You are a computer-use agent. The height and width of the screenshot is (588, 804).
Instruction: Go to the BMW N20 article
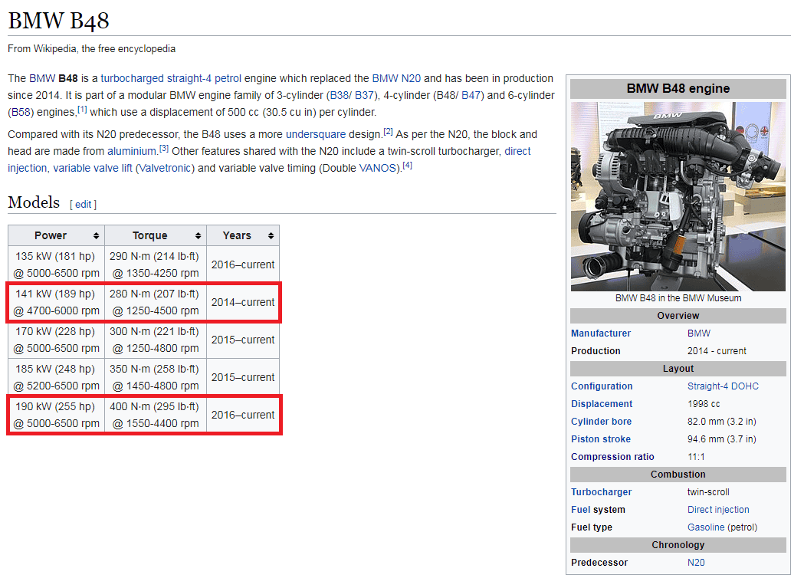tap(396, 78)
